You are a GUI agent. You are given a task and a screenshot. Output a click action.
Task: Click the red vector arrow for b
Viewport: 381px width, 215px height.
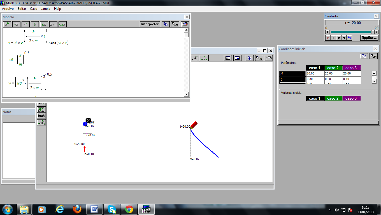85,149
